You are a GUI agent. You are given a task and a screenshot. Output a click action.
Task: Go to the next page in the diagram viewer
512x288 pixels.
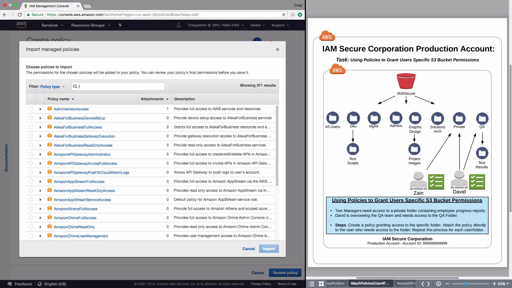tap(428, 284)
